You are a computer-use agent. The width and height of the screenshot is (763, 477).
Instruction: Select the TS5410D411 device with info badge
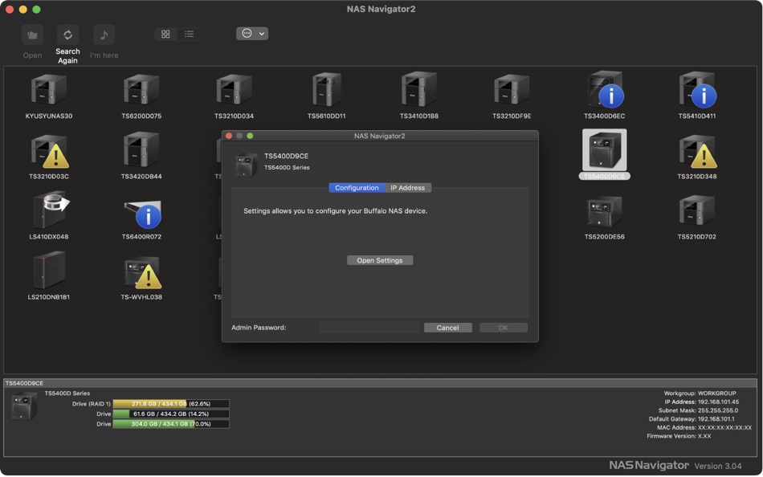coord(697,90)
